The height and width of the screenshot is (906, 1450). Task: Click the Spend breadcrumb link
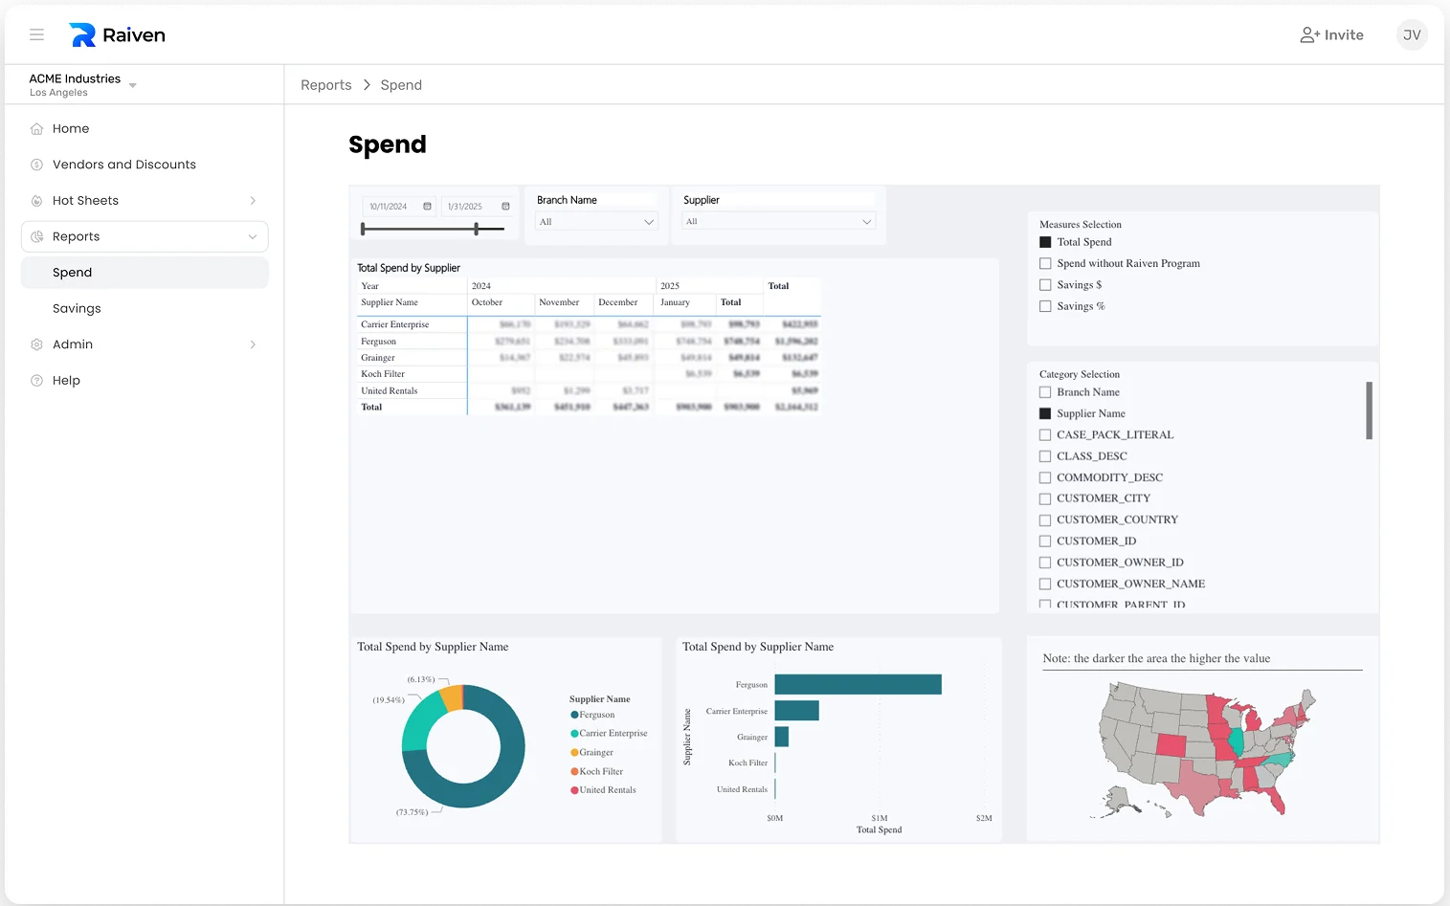[x=401, y=85]
